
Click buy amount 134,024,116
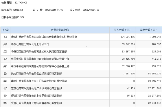click(x=128, y=37)
